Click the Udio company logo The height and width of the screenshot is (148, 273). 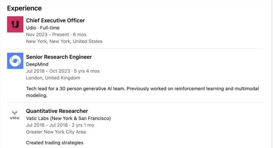click(14, 25)
